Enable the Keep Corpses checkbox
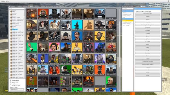The height and width of the screenshot is (95, 170). tap(11, 84)
